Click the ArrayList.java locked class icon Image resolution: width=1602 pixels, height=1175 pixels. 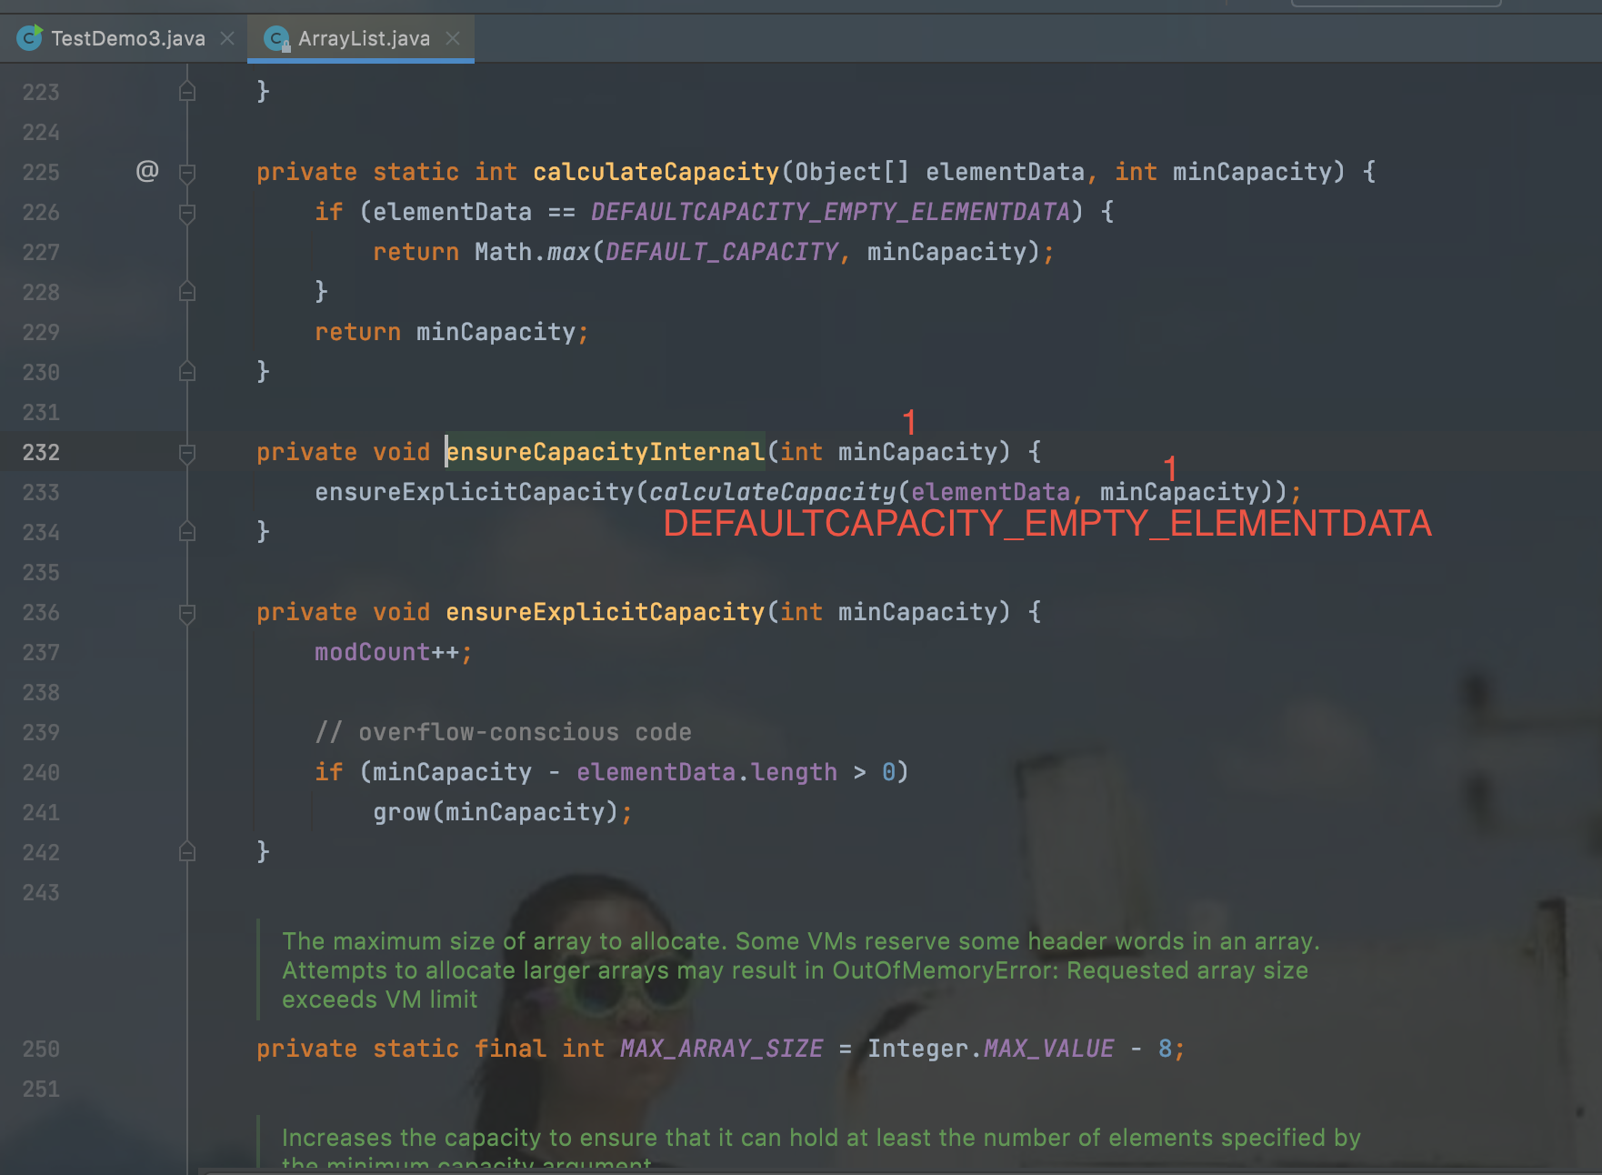tap(276, 38)
